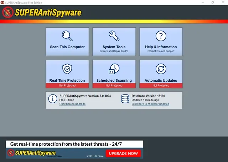Click the Real-Time Protection Not Protected bar
Image resolution: width=228 pixels, height=162 pixels.
pos(67,86)
